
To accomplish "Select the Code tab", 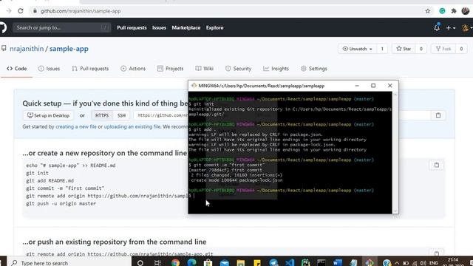I will coord(17,69).
